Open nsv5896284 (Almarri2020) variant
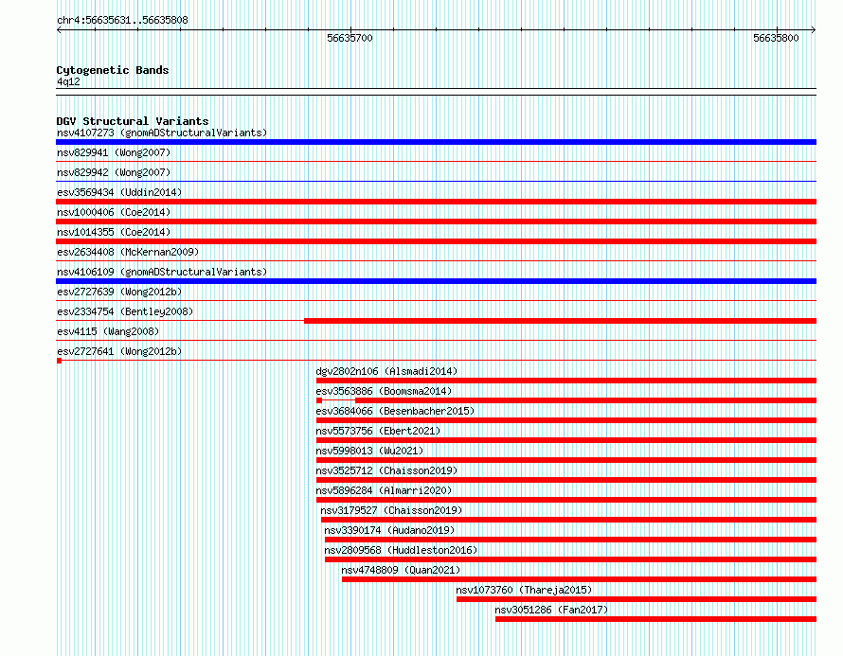 pos(384,490)
